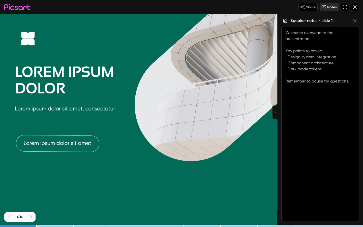Click the previous slide arrow
363x227 pixels.
9,217
